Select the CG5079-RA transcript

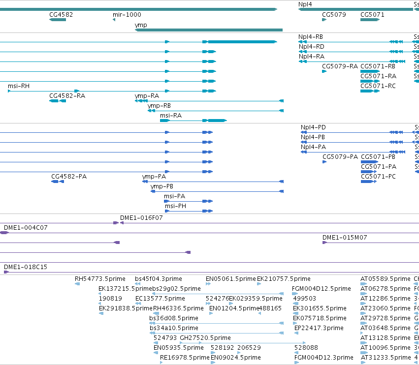click(324, 71)
